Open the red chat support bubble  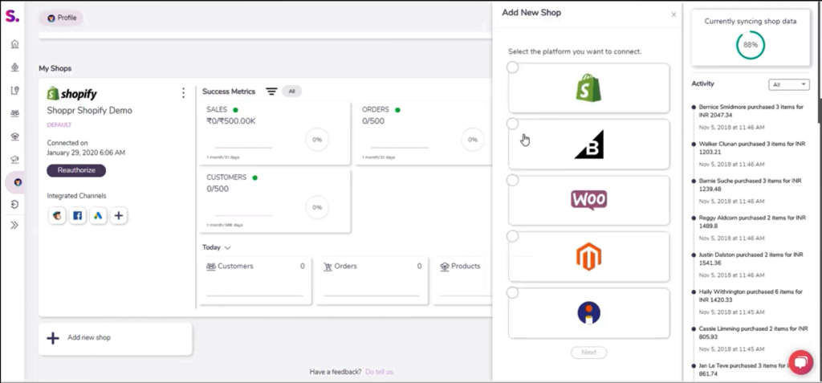point(800,361)
